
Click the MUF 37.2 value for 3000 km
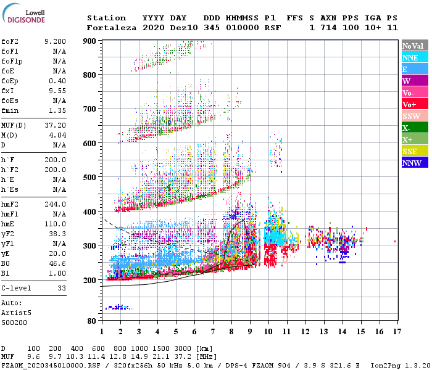(183, 357)
